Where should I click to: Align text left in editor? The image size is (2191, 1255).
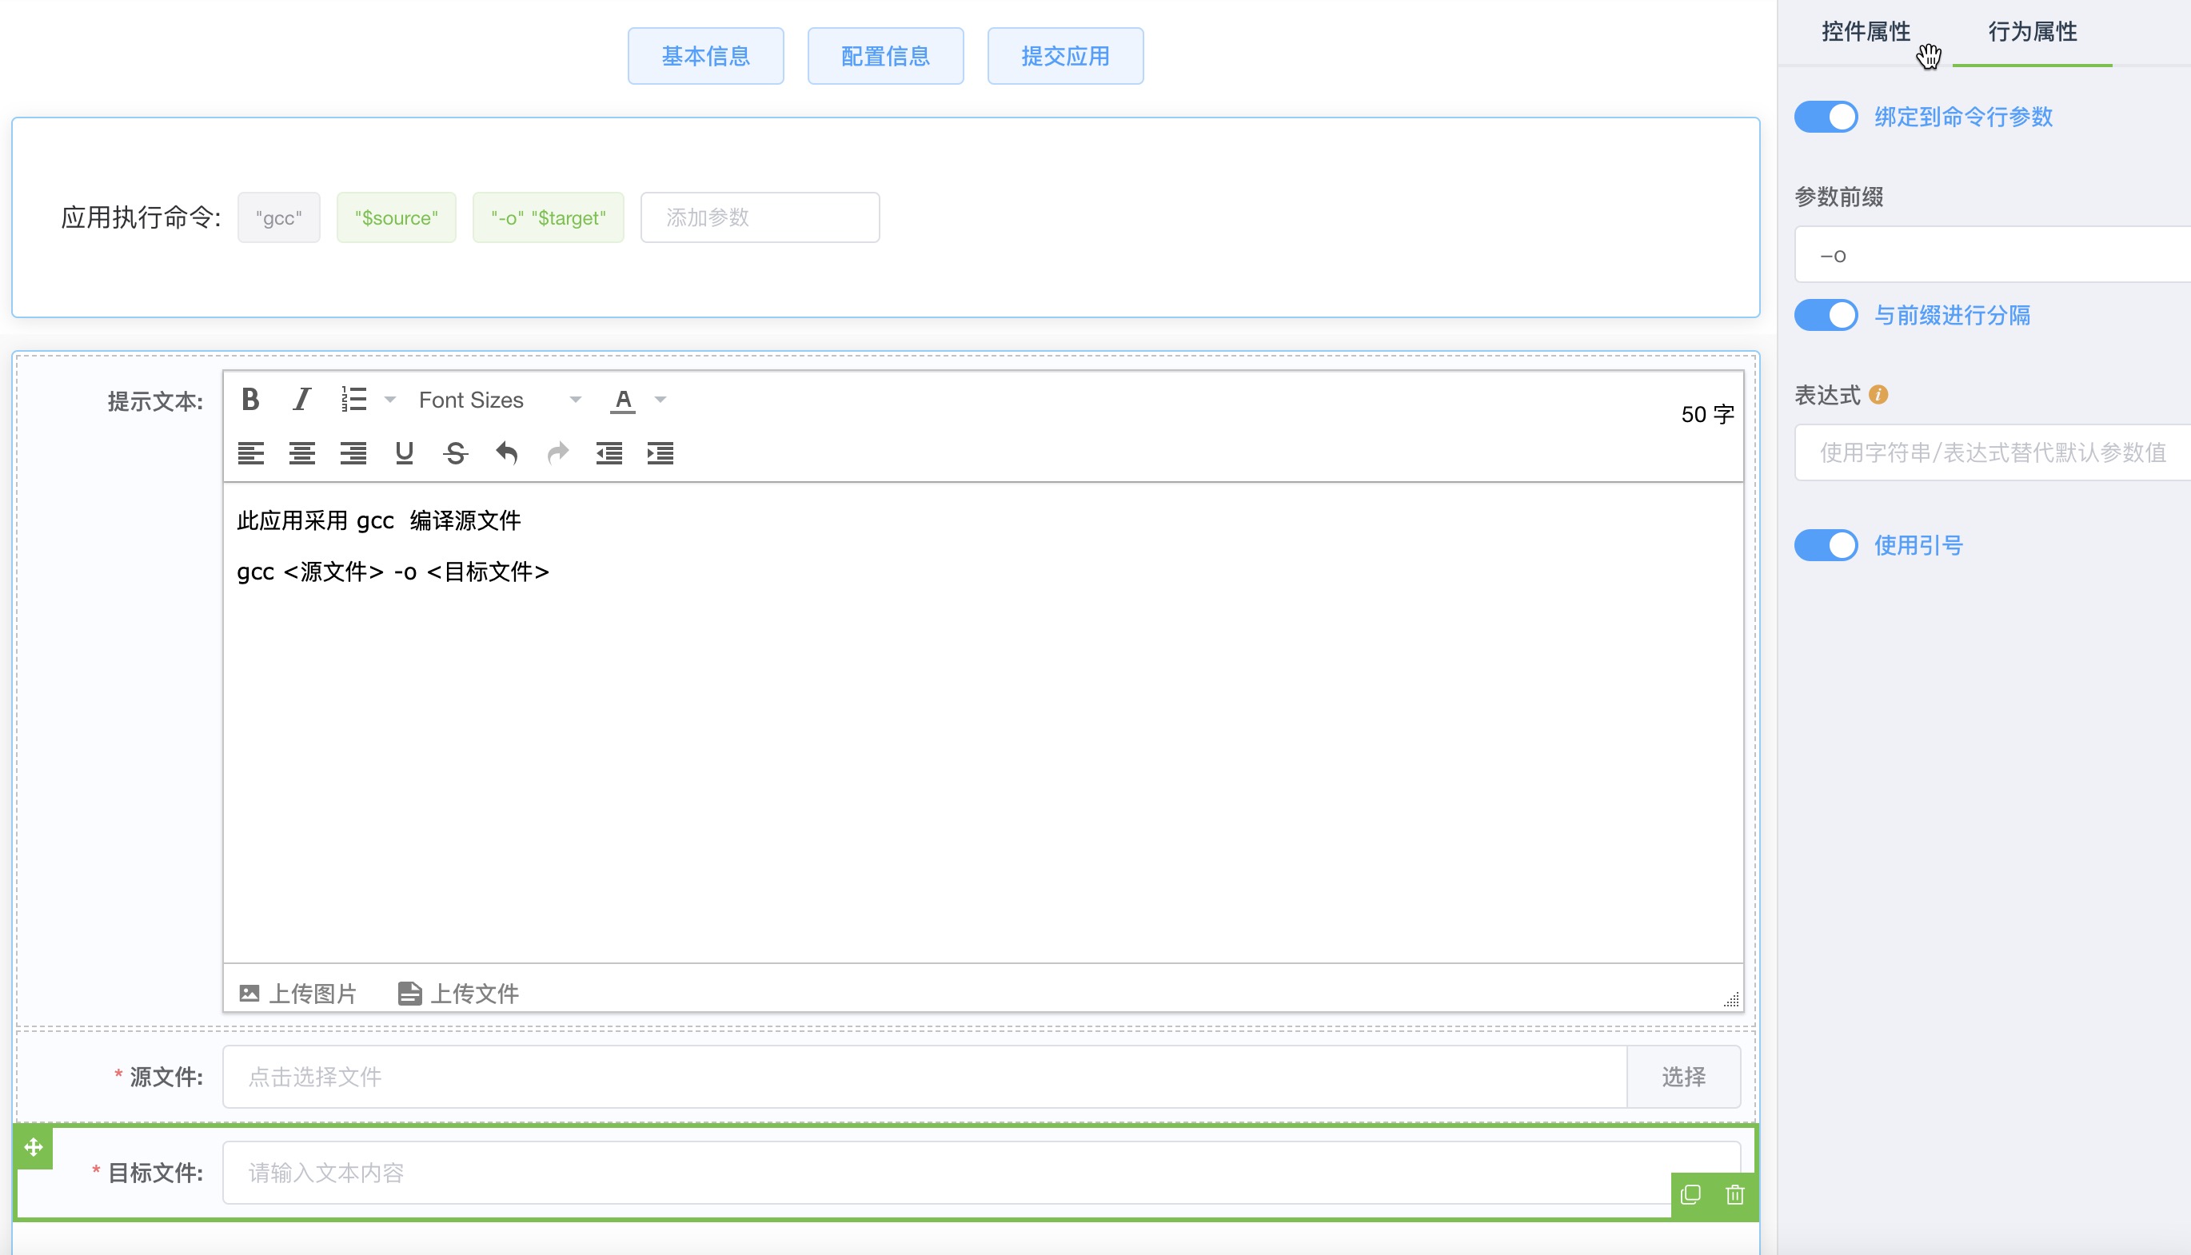pos(250,452)
